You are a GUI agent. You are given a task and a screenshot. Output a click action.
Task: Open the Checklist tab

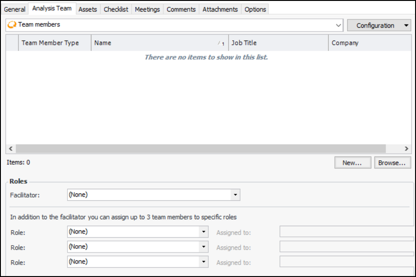[116, 9]
